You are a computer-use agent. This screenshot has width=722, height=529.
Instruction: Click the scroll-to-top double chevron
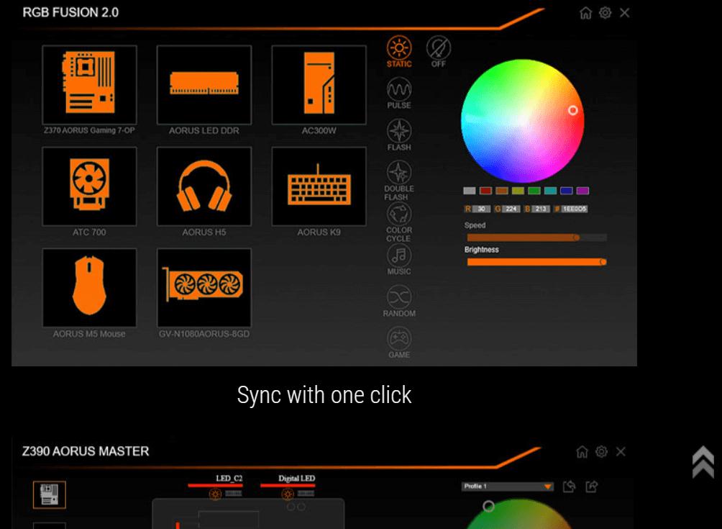pos(703,462)
